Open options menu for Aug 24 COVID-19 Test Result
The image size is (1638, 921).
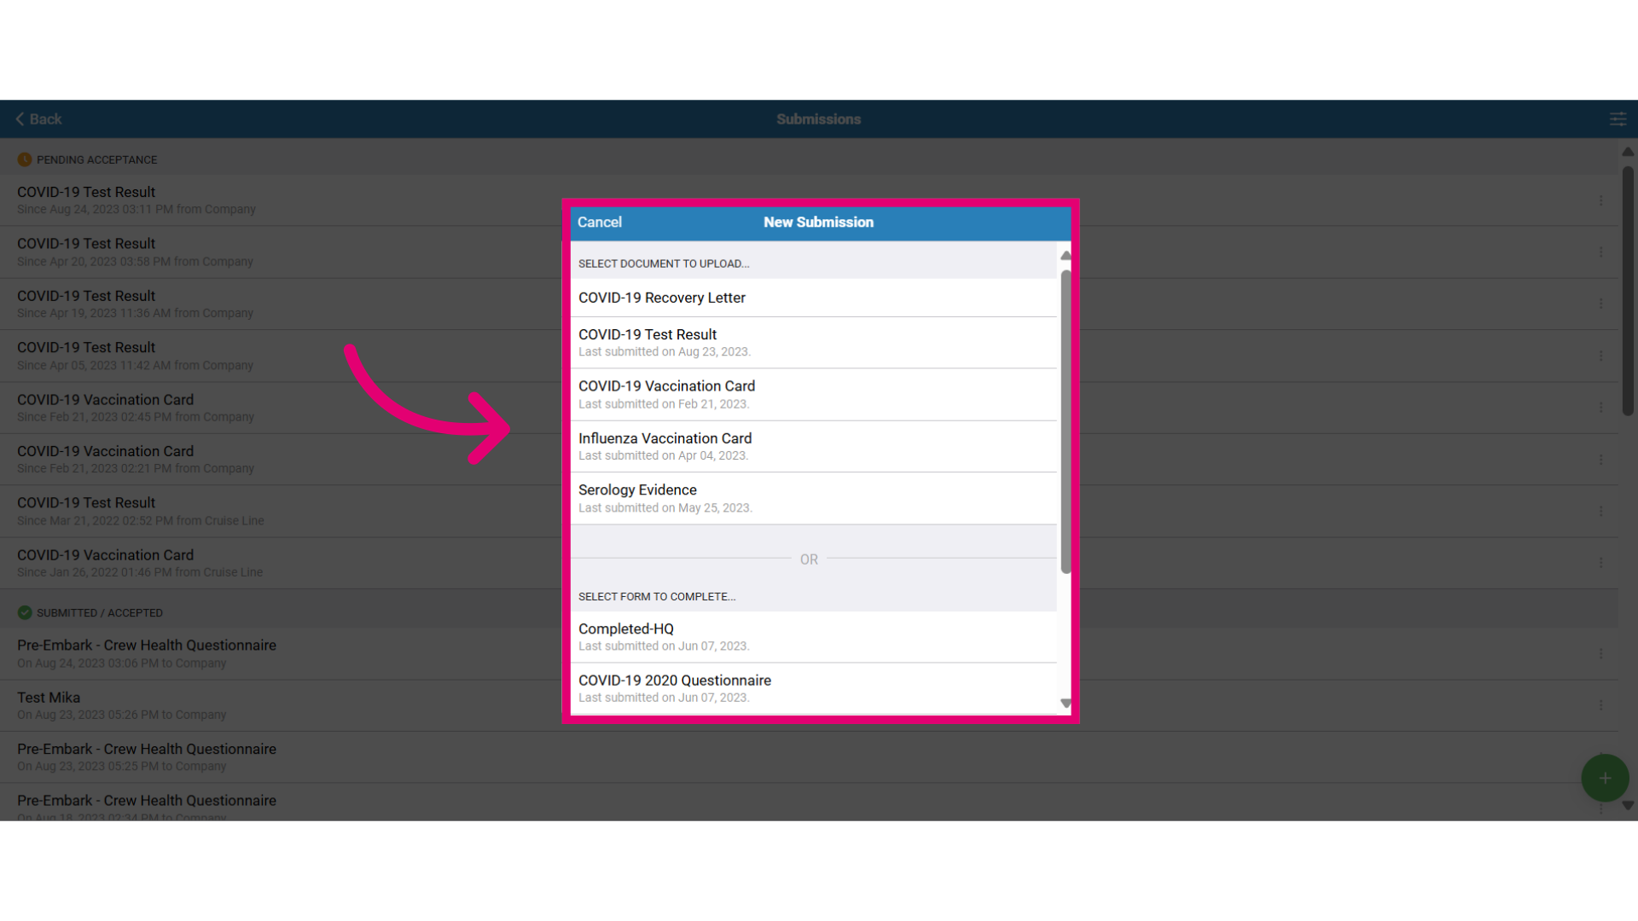click(x=1600, y=200)
